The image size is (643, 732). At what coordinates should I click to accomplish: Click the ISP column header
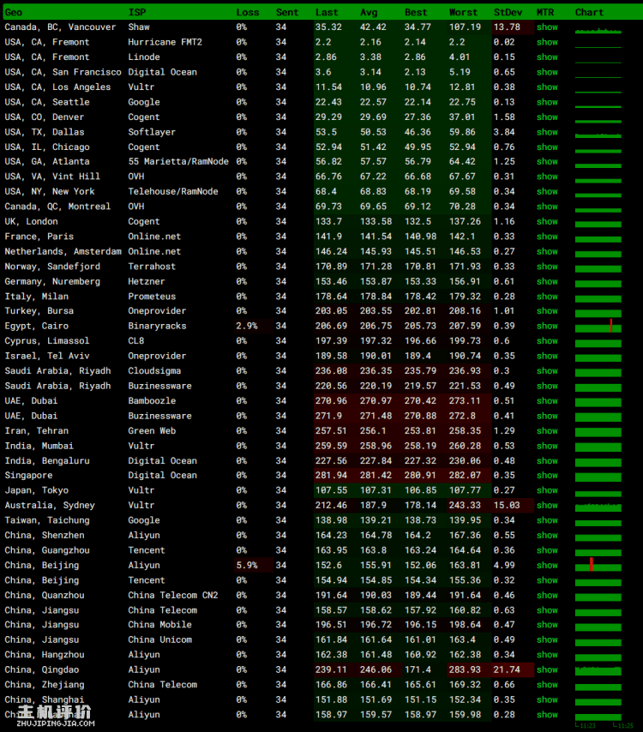[137, 12]
